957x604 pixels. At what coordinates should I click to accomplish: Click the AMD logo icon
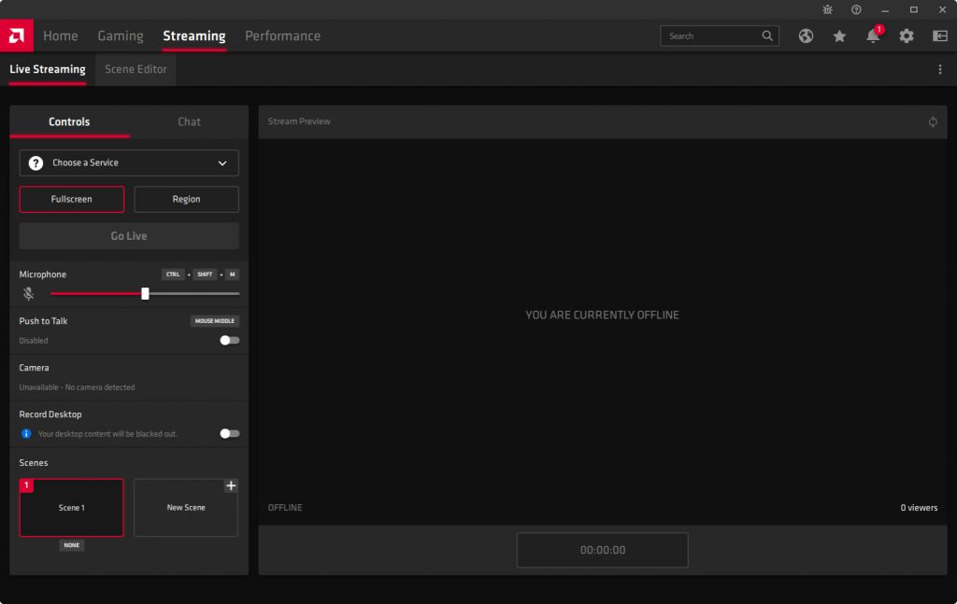coord(16,35)
